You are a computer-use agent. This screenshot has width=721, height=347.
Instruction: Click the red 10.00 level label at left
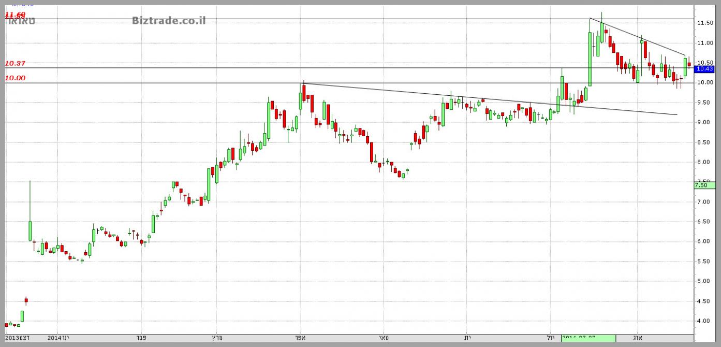pos(16,78)
